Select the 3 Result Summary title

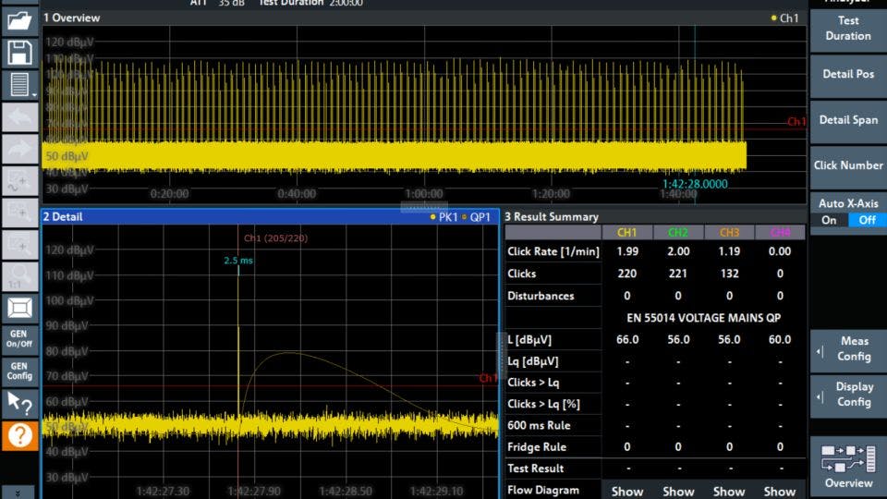click(x=552, y=216)
